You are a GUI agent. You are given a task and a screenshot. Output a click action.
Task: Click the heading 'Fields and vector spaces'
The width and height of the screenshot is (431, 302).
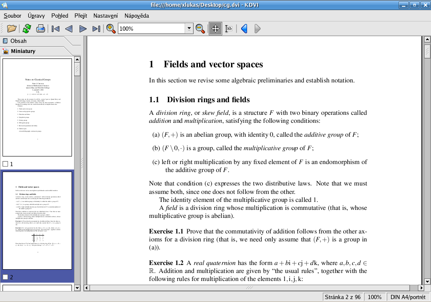pyautogui.click(x=213, y=64)
